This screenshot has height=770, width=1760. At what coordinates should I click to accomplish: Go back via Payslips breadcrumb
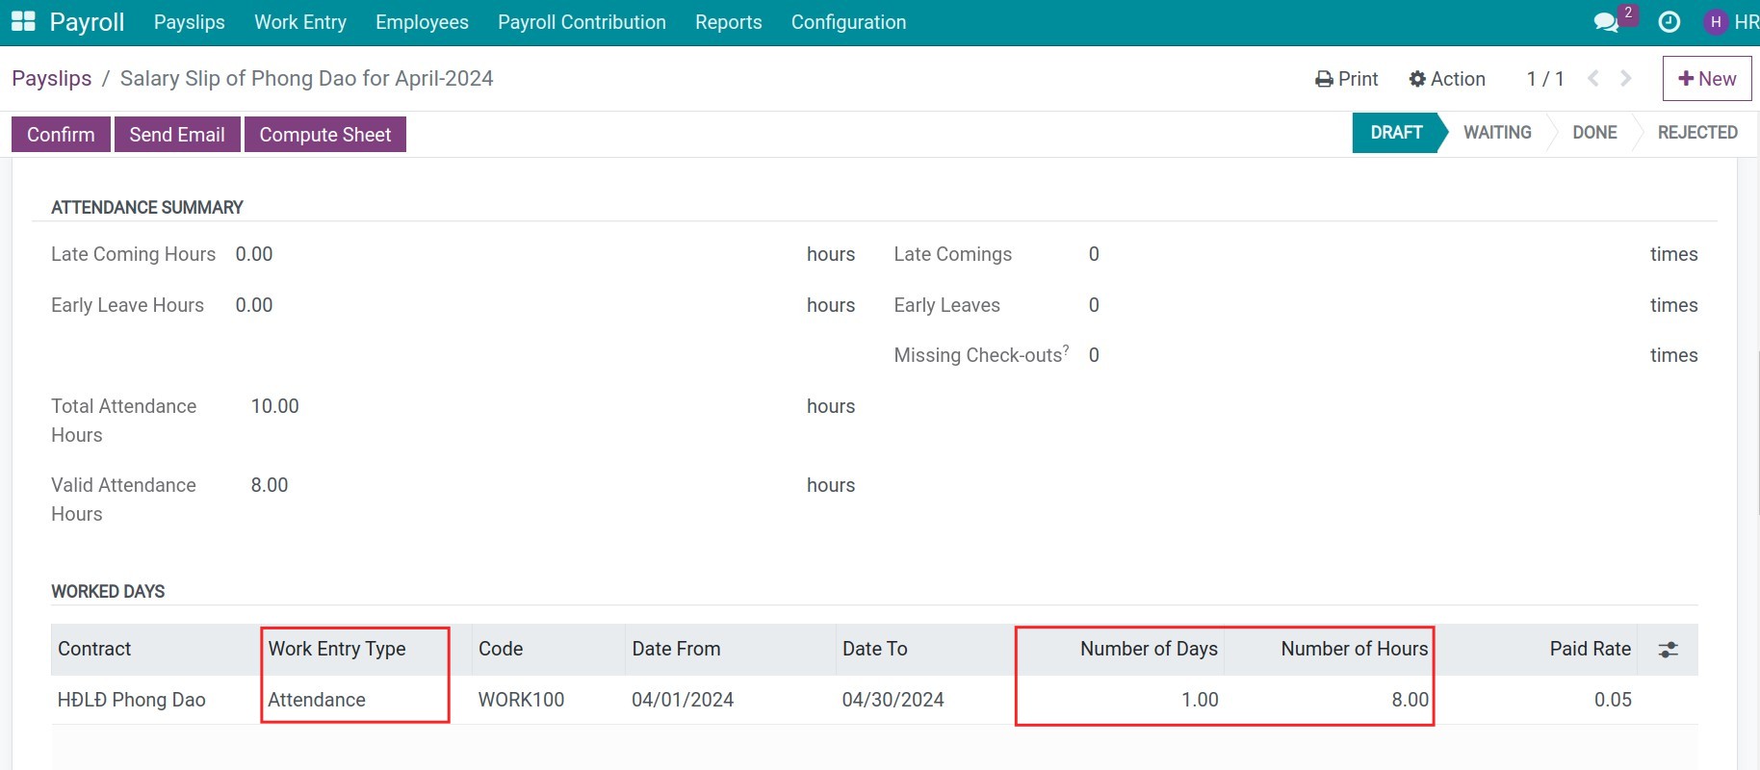point(52,78)
